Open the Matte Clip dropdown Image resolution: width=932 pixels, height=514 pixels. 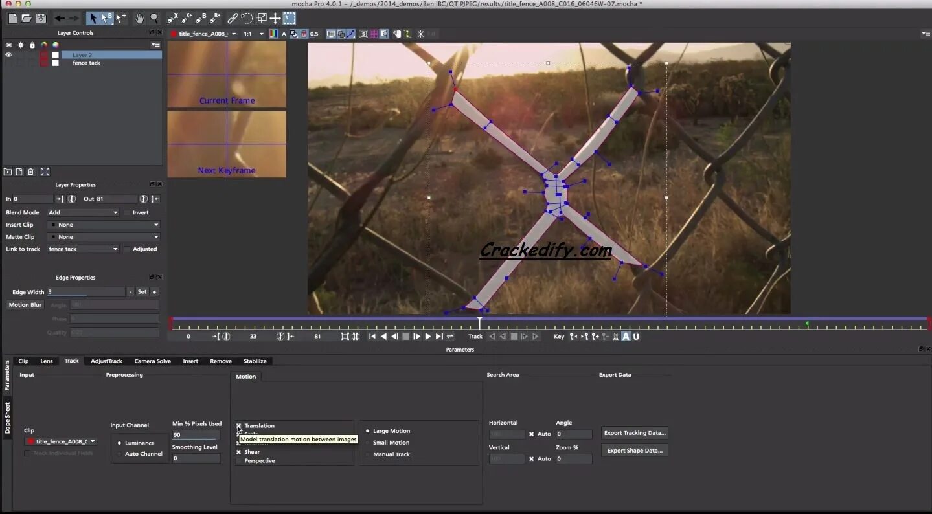[103, 237]
